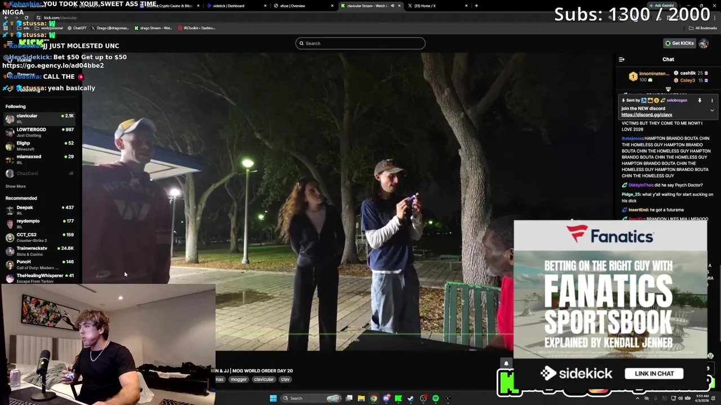Open reydempto recommended channel
The height and width of the screenshot is (405, 721).
(x=39, y=223)
